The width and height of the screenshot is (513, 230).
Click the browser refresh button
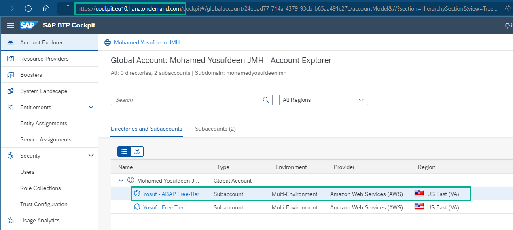pyautogui.click(x=28, y=8)
